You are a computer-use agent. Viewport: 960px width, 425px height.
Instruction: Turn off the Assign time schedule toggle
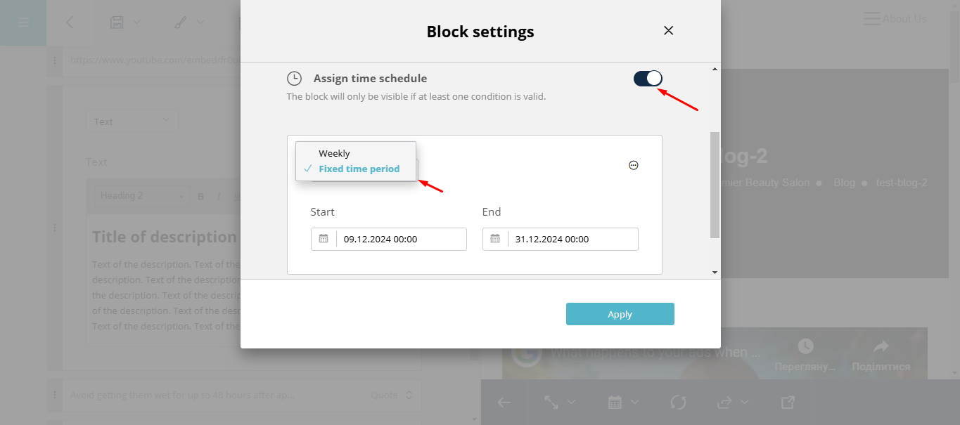tap(648, 79)
